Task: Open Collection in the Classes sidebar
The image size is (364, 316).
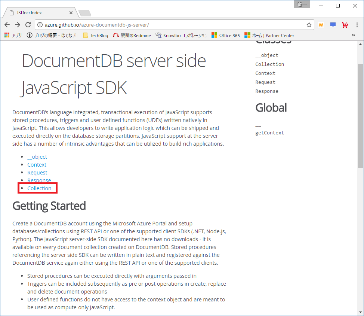Action: 269,64
